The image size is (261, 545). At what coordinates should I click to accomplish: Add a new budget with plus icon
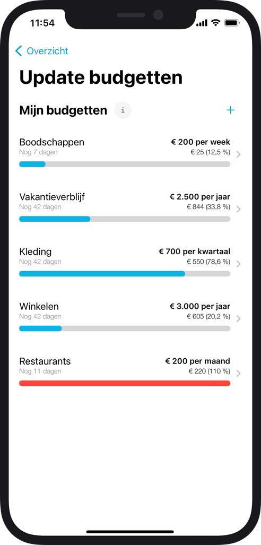point(230,110)
